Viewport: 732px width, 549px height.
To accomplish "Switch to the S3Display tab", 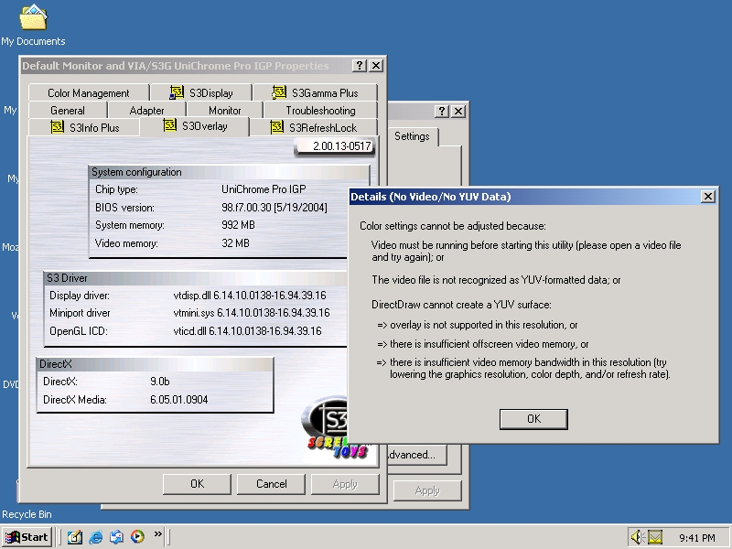I will [x=200, y=93].
